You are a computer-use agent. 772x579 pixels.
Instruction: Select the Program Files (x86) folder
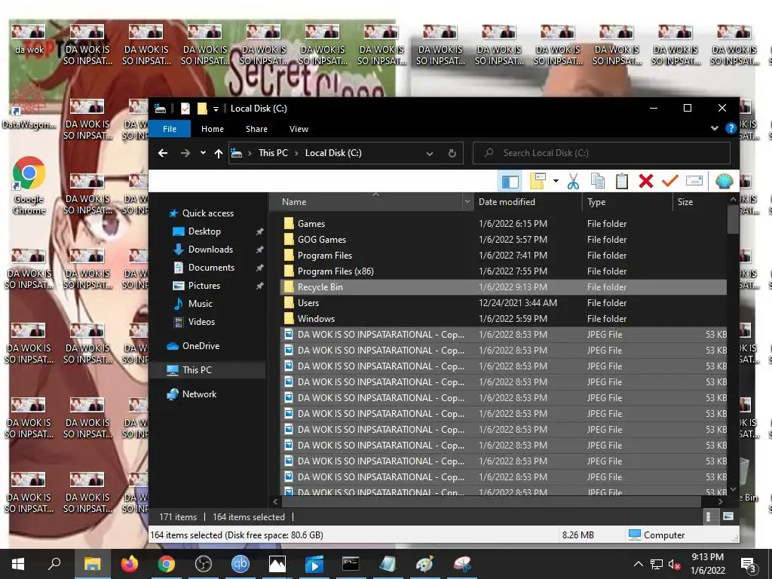tap(335, 271)
